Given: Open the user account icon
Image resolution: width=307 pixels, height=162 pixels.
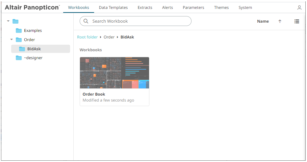Looking at the screenshot, I should point(299,8).
